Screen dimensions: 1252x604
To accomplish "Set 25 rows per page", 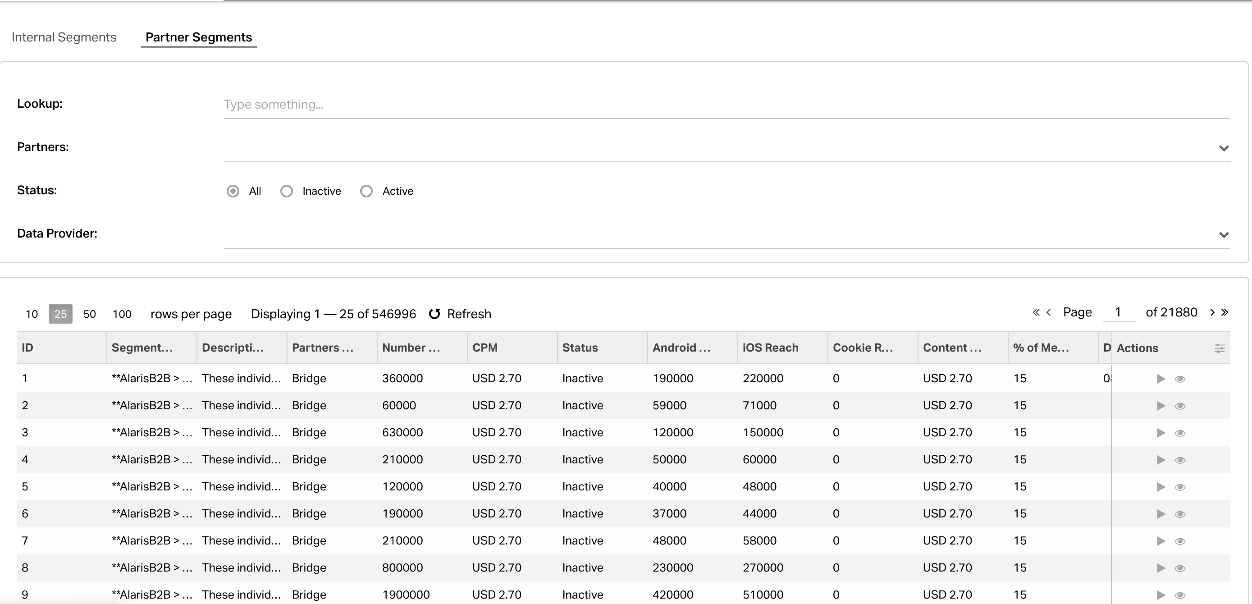I will coord(60,314).
